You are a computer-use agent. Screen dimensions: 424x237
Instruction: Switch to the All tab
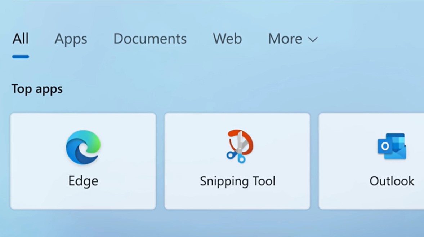click(21, 39)
